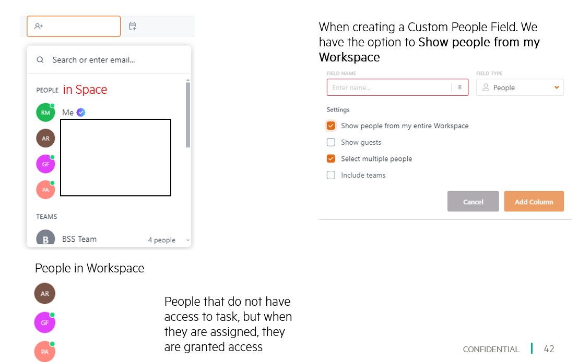Viewport: 578px width, 362px height.
Task: Click the search magnifier icon
Action: pos(40,59)
